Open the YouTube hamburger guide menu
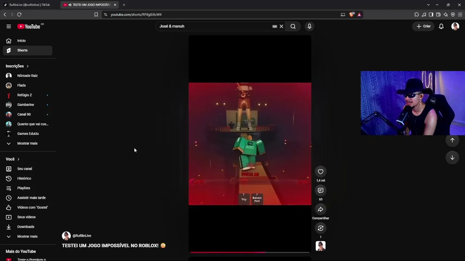The width and height of the screenshot is (465, 261). (x=9, y=26)
